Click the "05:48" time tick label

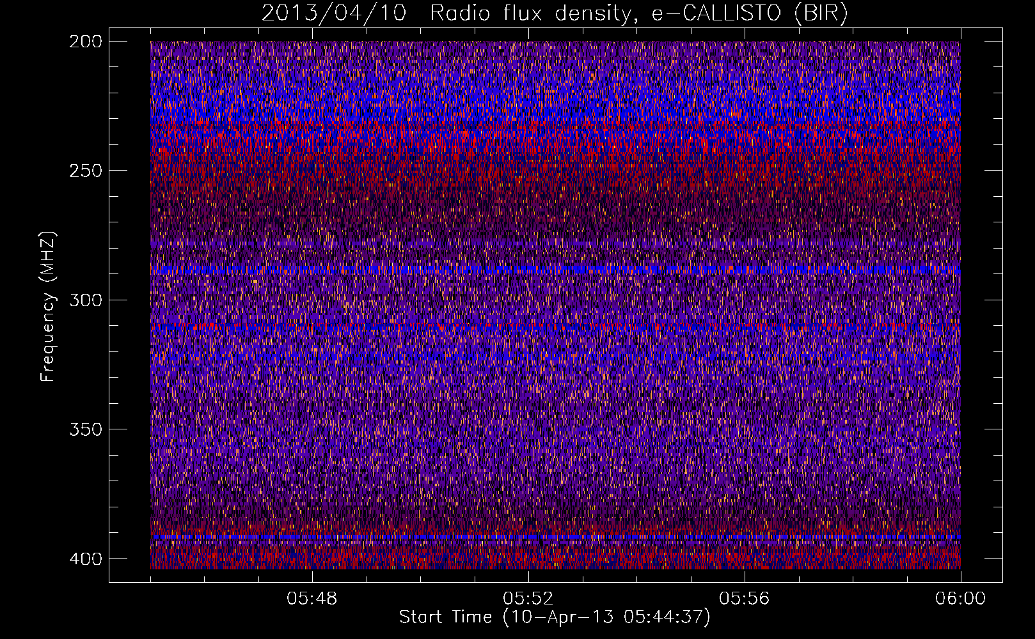point(312,599)
